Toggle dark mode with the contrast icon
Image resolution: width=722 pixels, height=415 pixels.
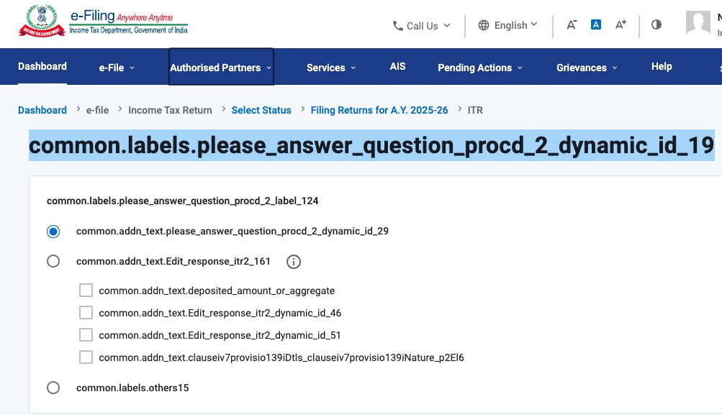point(656,24)
